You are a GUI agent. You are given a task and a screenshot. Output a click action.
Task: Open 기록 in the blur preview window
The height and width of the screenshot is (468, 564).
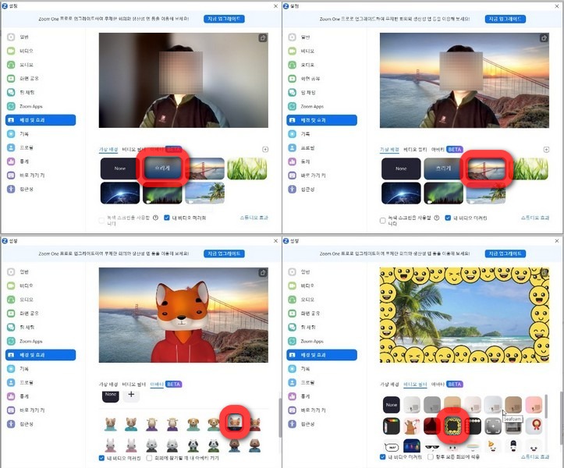[x=24, y=134]
